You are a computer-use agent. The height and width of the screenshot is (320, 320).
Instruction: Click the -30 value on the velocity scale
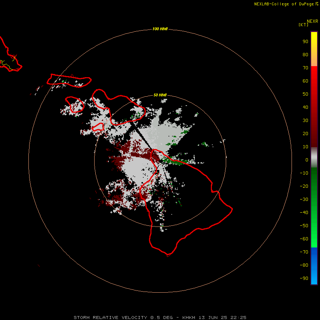pos(304,199)
